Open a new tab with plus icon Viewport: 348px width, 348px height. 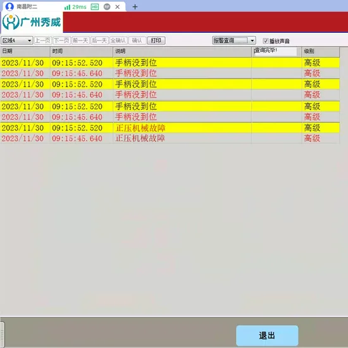(x=135, y=7)
